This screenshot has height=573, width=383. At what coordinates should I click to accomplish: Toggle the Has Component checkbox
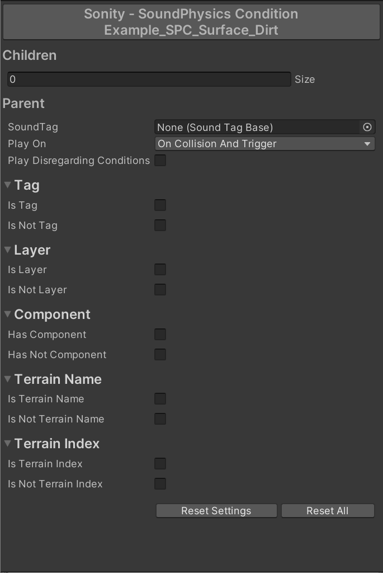(x=160, y=335)
